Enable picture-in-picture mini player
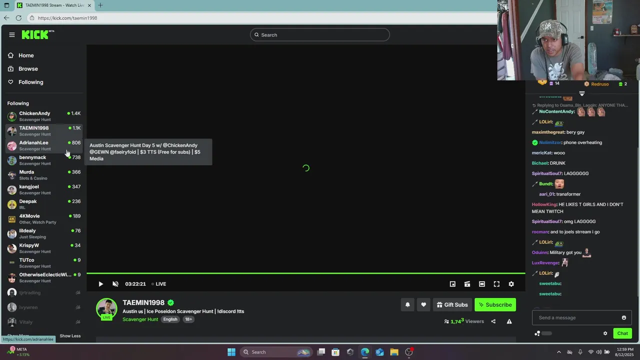The width and height of the screenshot is (640, 360). point(452,284)
